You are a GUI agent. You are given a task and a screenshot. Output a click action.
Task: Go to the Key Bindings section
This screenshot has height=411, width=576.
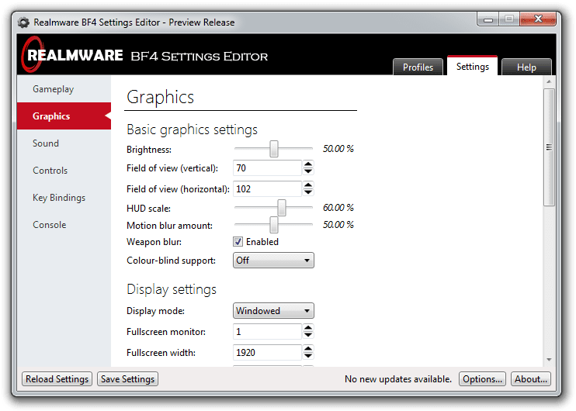64,198
